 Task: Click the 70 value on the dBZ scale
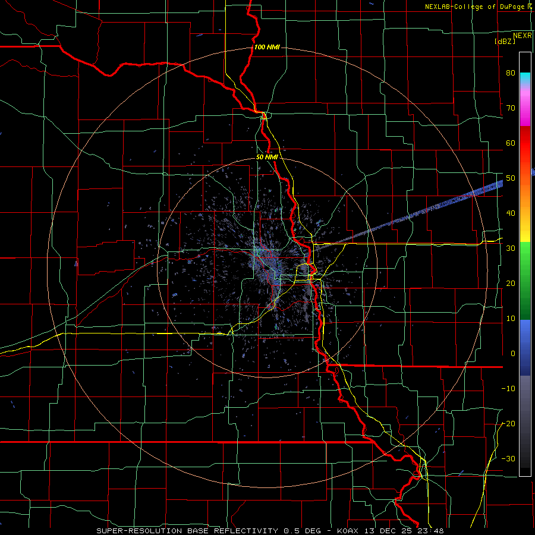(x=511, y=108)
